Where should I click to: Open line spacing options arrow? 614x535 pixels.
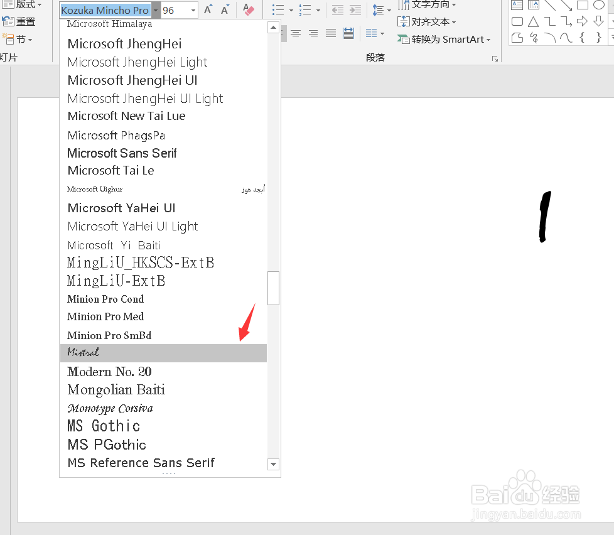coord(389,10)
